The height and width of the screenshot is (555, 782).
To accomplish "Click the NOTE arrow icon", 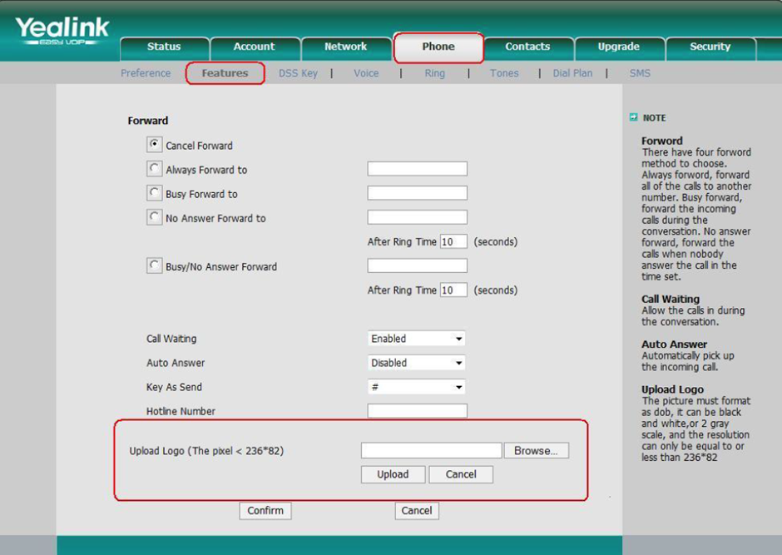I will (633, 117).
